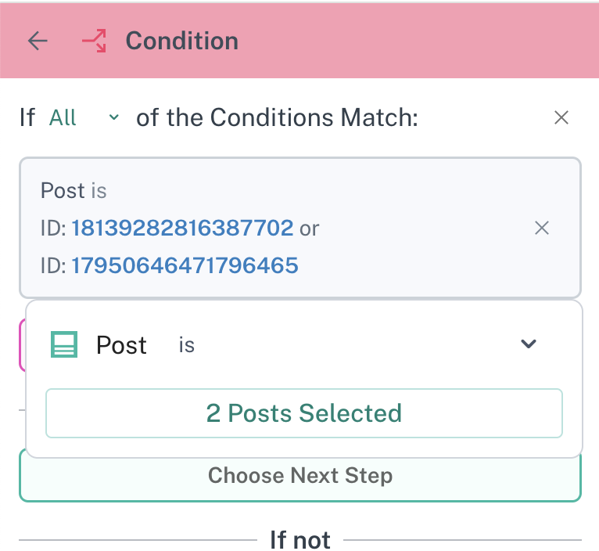The image size is (599, 551).
Task: Click the Condition branch icon in header
Action: coord(94,41)
